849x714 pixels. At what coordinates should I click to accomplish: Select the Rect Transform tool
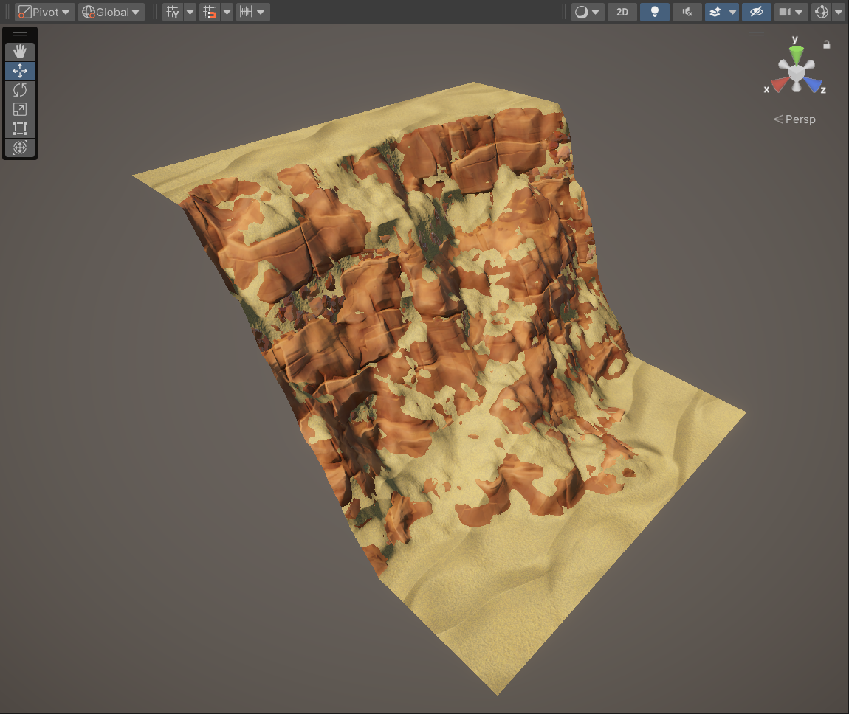pos(19,128)
